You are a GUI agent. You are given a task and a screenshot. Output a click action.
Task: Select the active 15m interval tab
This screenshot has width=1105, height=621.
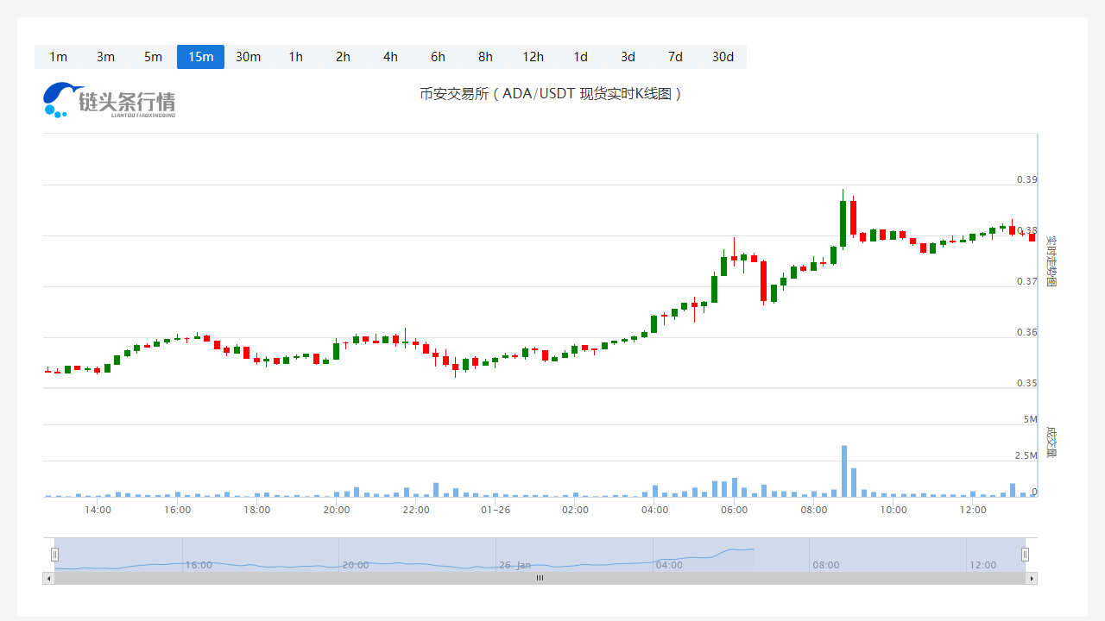tap(200, 57)
